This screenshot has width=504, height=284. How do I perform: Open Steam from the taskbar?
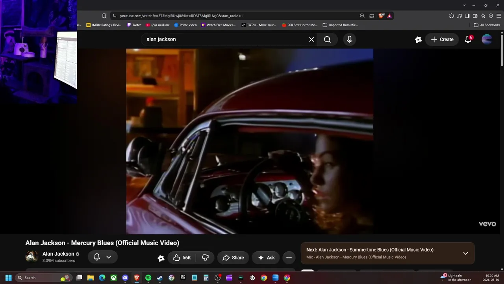[x=159, y=278]
